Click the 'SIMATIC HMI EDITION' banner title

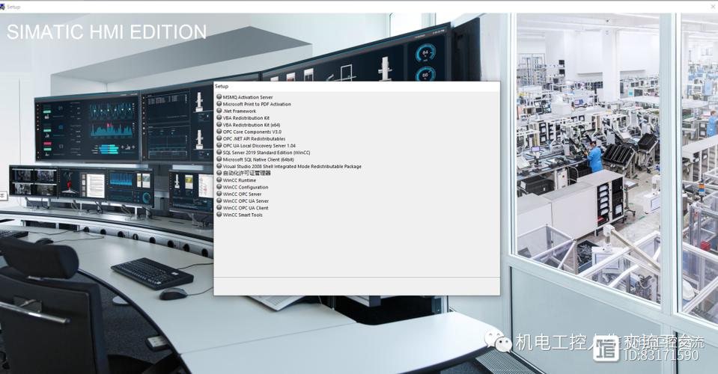coord(106,32)
